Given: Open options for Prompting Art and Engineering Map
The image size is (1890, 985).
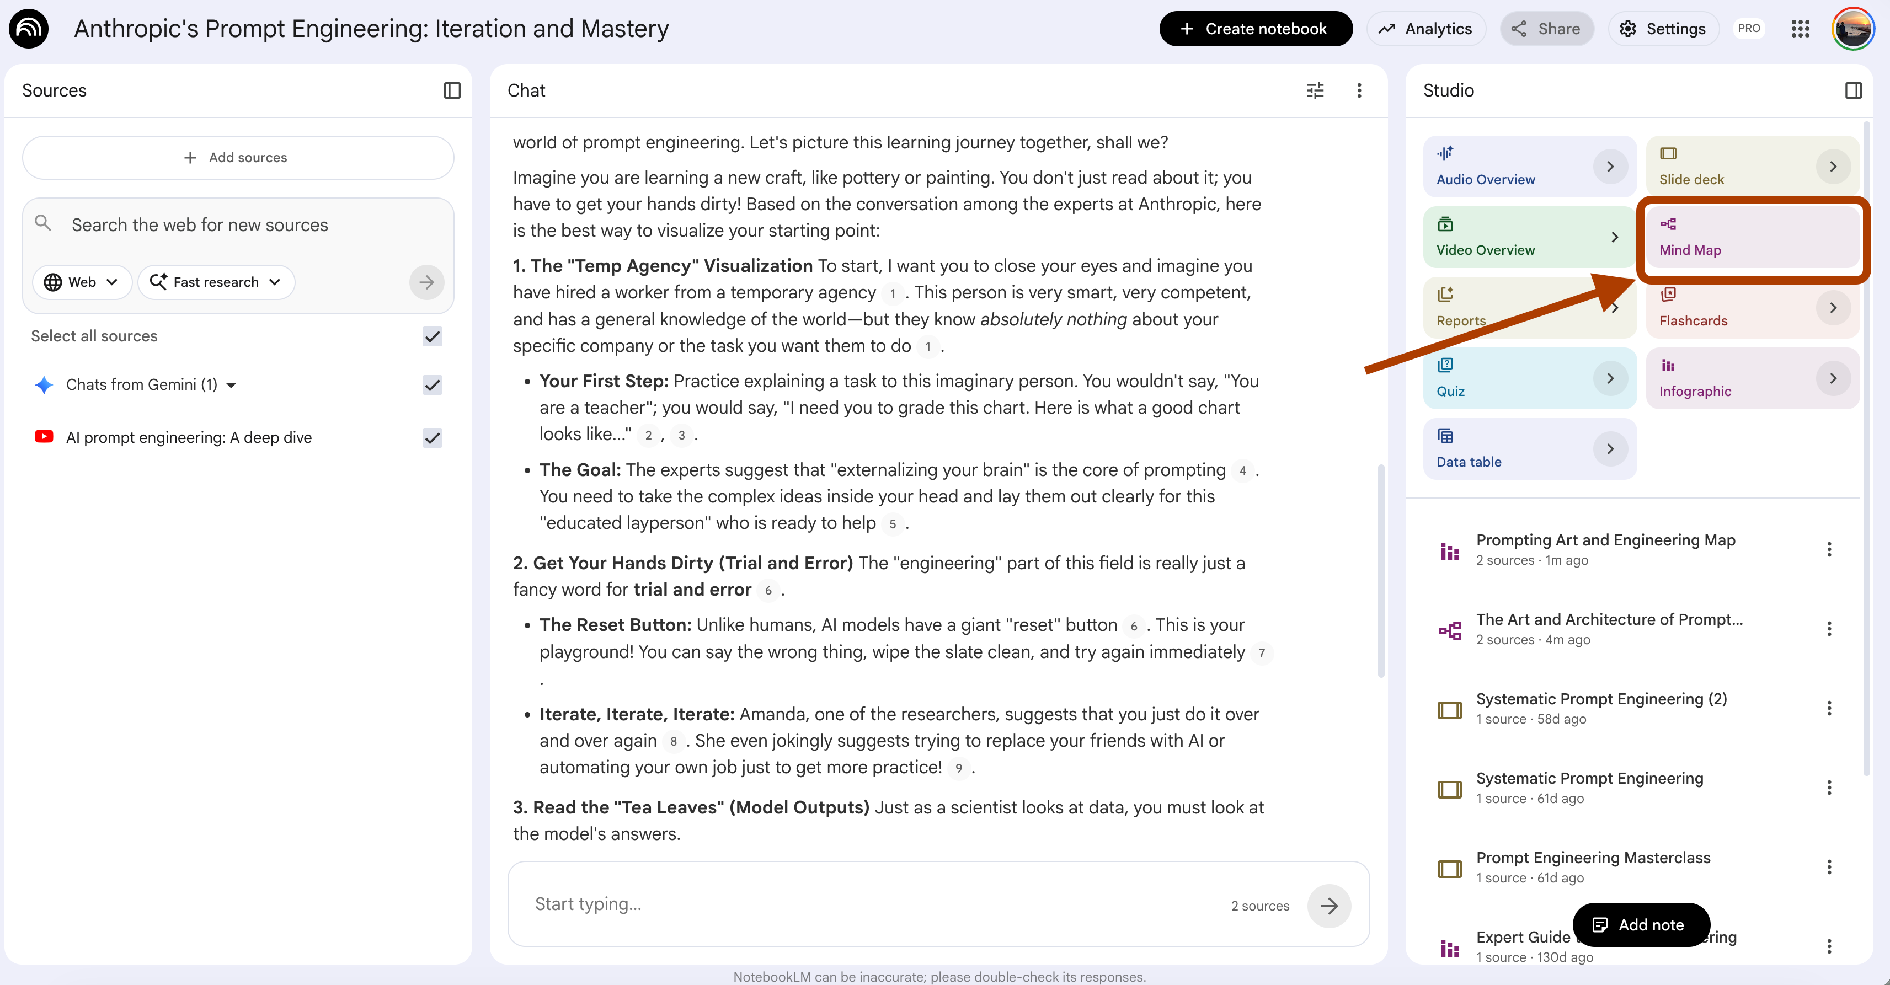Looking at the screenshot, I should coord(1828,549).
